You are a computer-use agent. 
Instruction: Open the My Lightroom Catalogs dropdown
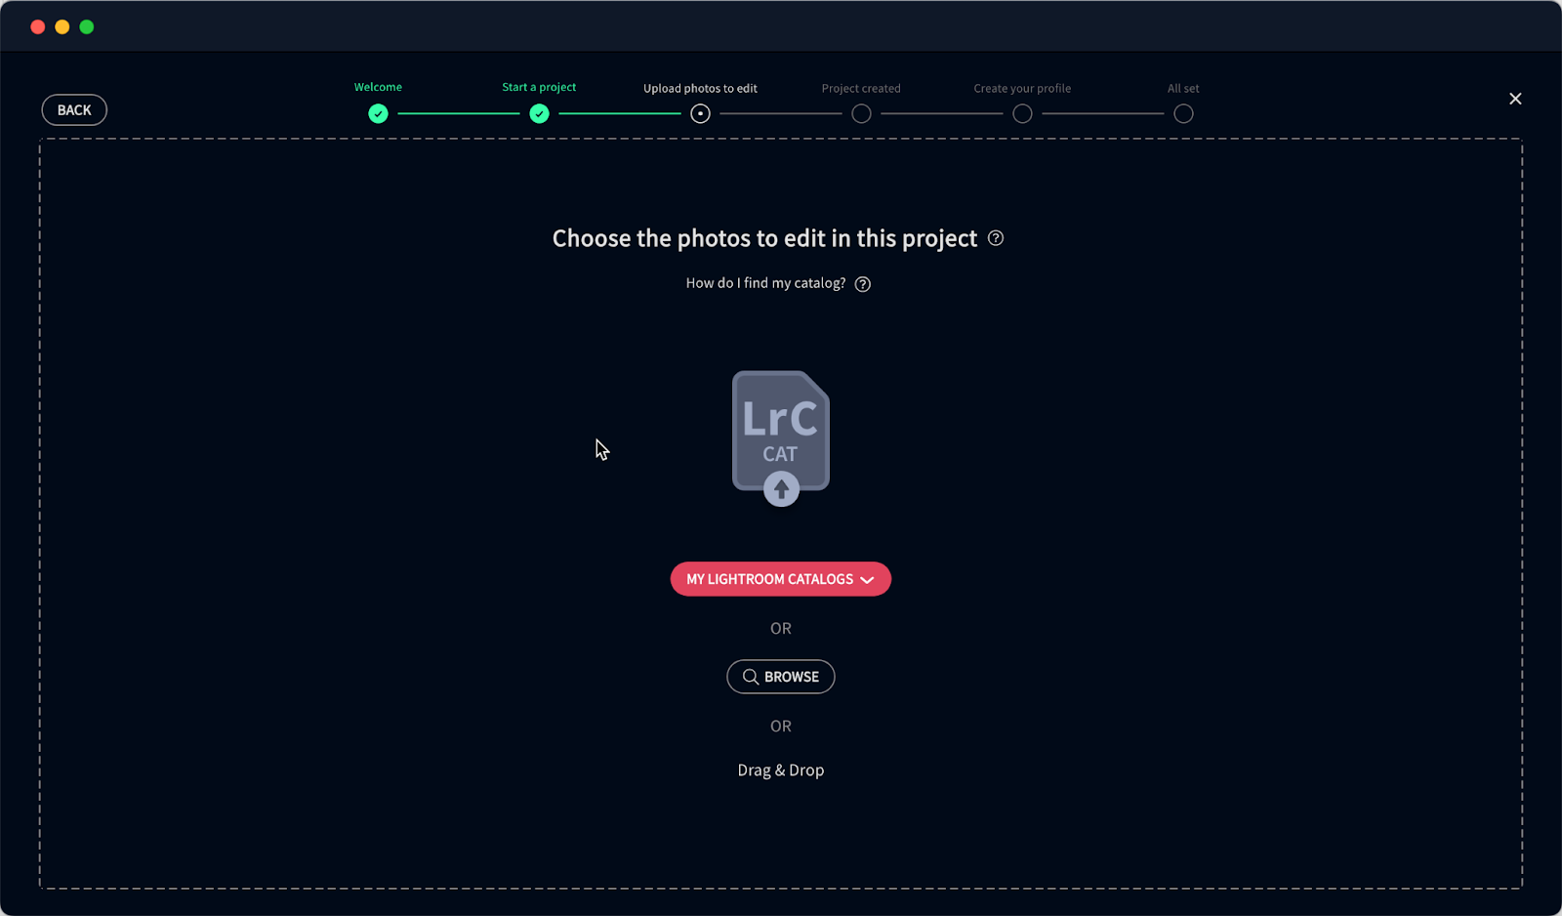click(781, 579)
